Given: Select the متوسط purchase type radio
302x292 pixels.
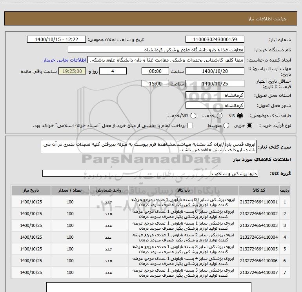Looking at the screenshot, I should (x=226, y=125).
